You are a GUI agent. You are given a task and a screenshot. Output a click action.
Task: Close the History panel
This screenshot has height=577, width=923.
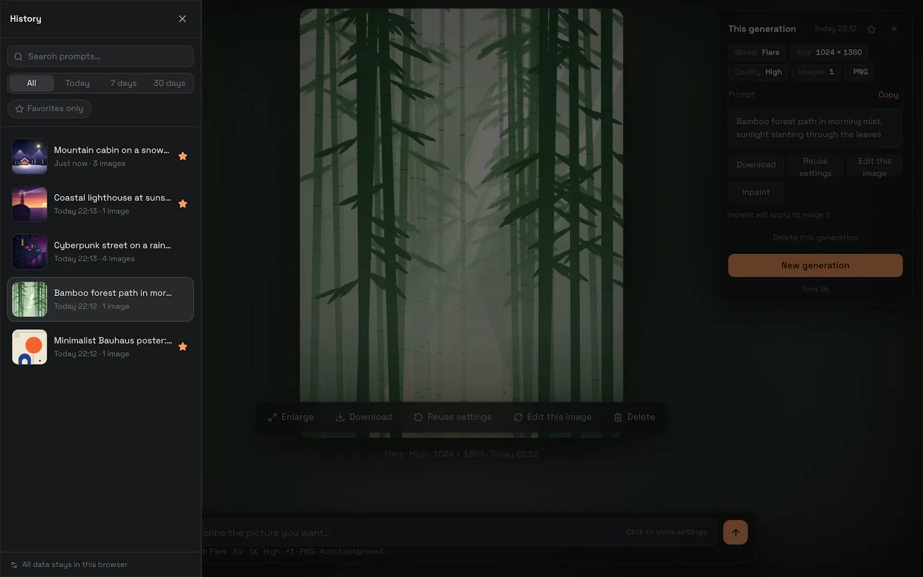click(x=182, y=19)
